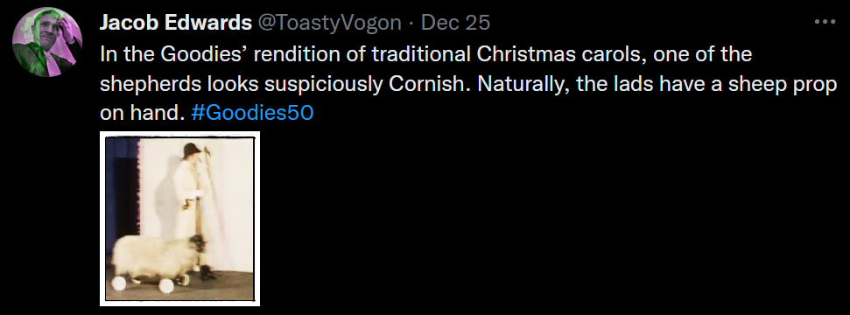Viewport: 850px width, 315px height.
Task: Click the woolly sheep on wheels
Action: tap(156, 262)
